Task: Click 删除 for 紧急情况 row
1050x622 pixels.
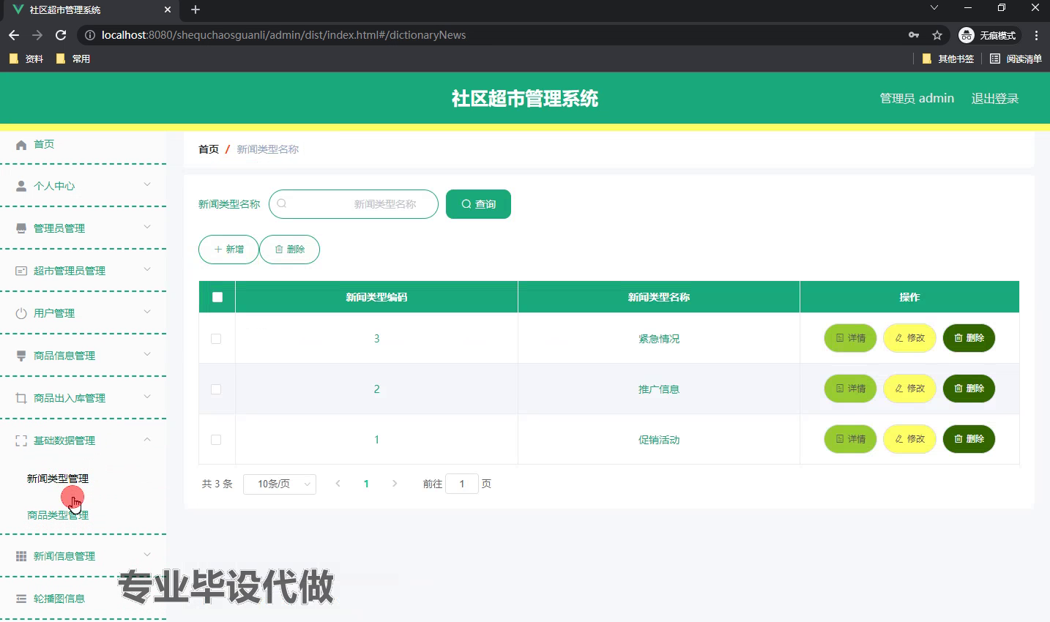Action: point(969,338)
